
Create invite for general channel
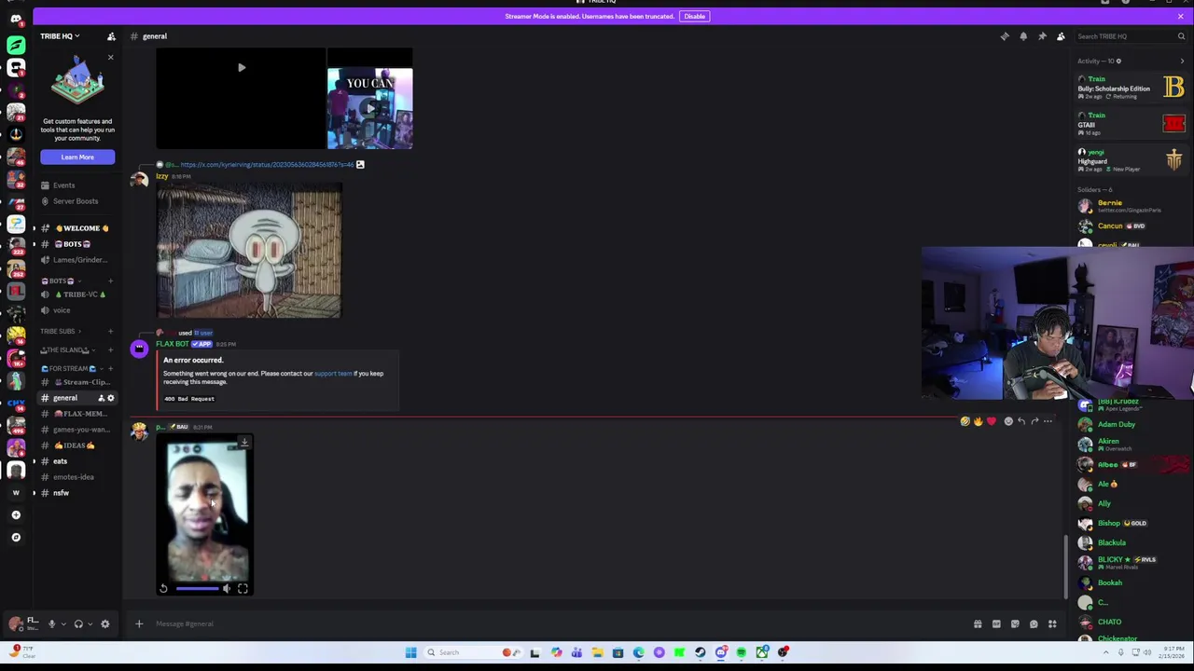coord(101,398)
